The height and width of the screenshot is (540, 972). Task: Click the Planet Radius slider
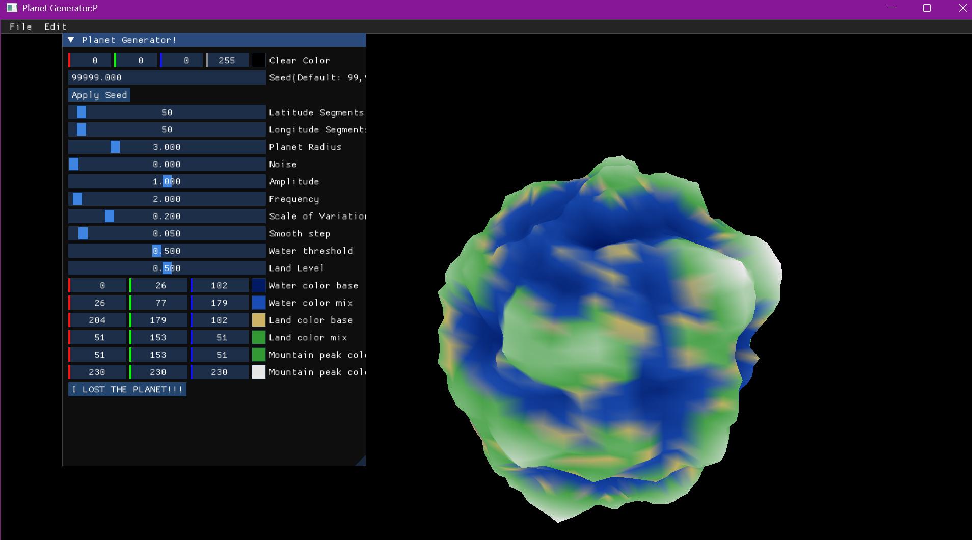click(167, 147)
